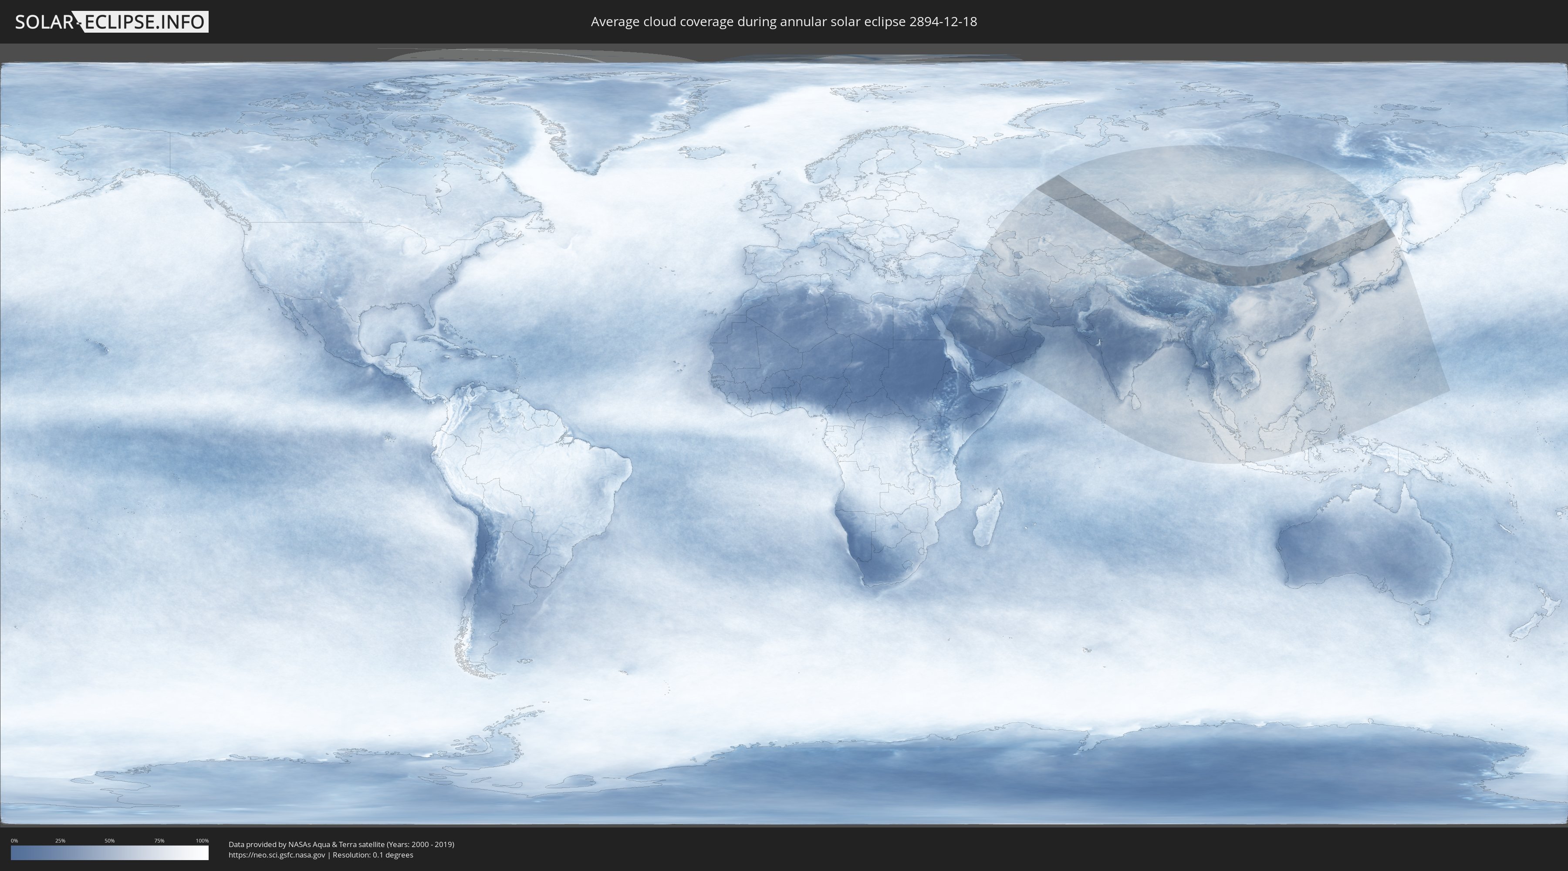Open the https://neo.sci.gsfc.nasa.gov link text

[x=276, y=855]
